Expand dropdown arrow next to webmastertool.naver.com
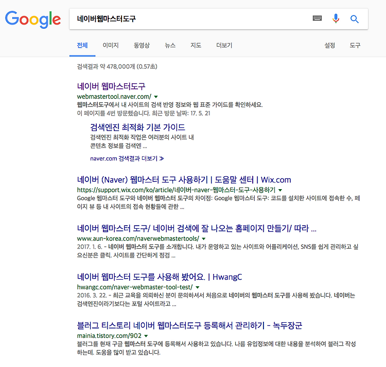386x367 pixels. (156, 97)
